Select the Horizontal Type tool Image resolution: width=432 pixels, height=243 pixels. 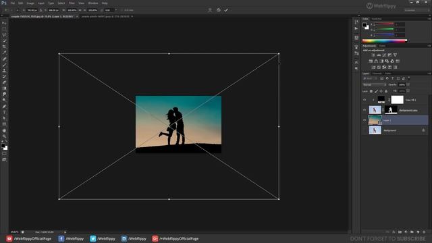point(4,113)
